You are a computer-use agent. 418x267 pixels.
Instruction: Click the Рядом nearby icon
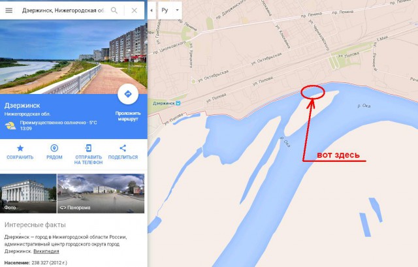[x=54, y=148]
